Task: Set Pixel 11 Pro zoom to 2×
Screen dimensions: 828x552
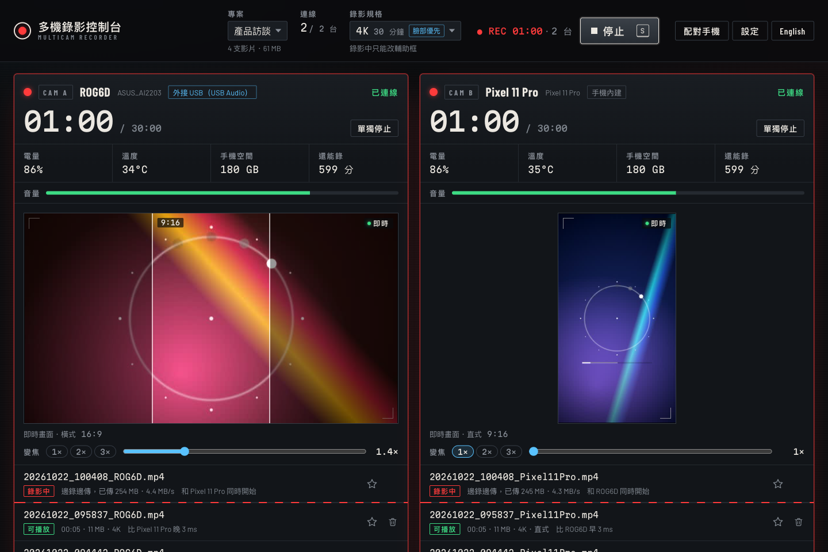Action: tap(487, 452)
